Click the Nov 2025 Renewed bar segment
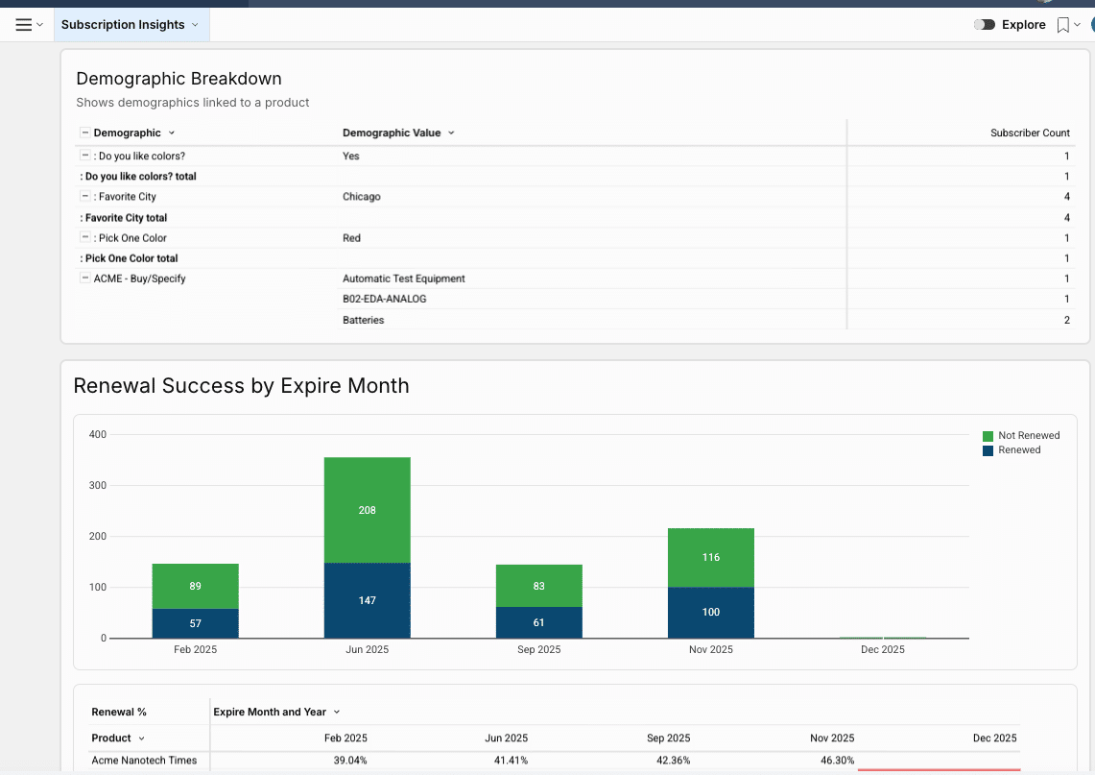The image size is (1095, 775). tap(710, 613)
